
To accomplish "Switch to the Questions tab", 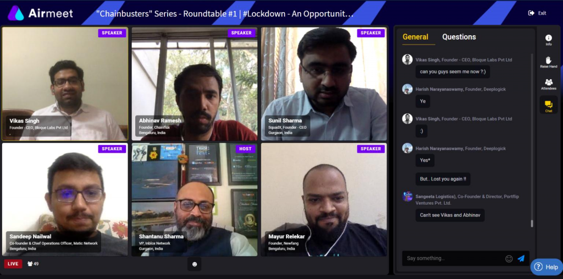I will click(459, 37).
